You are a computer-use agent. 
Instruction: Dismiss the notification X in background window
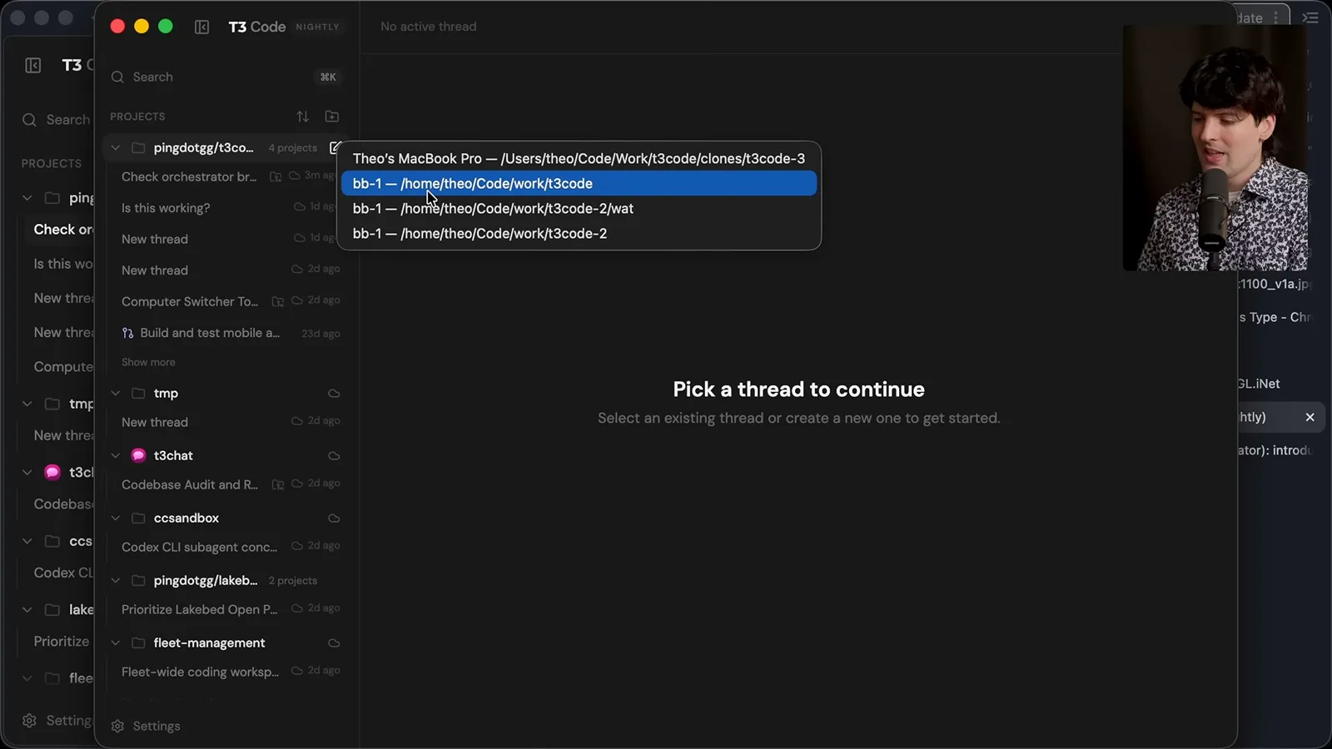pyautogui.click(x=1310, y=417)
